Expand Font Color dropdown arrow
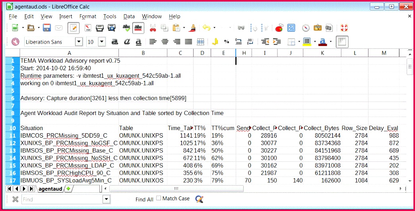This screenshot has width=415, height=211. pyautogui.click(x=331, y=42)
